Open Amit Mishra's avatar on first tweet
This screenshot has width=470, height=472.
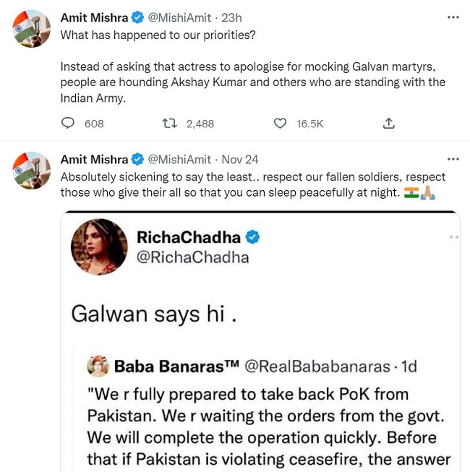32,29
